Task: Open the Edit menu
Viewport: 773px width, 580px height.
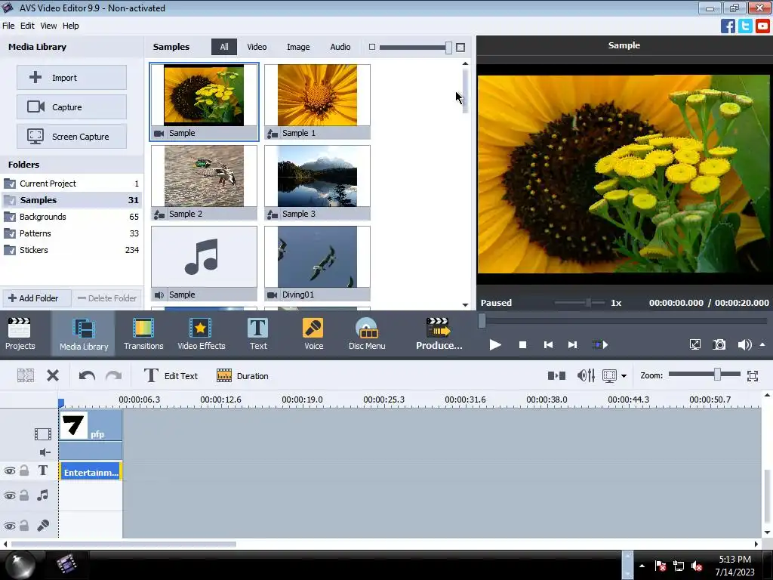Action: pos(27,26)
